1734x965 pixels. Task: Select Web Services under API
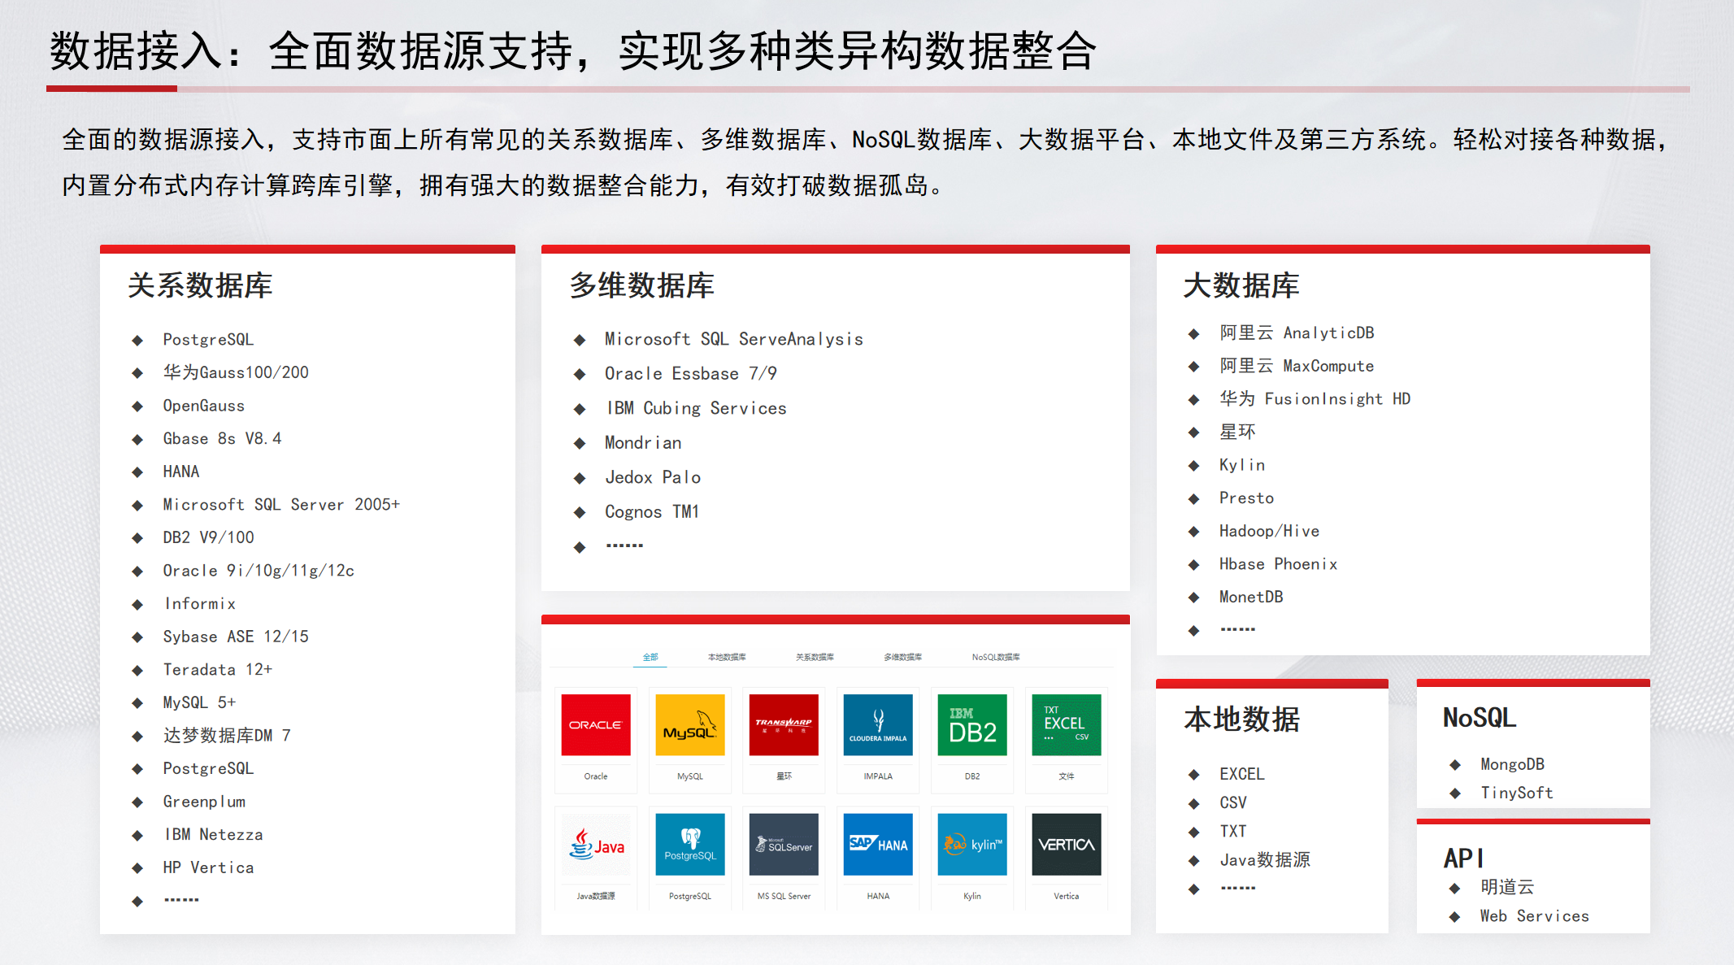pos(1535,916)
